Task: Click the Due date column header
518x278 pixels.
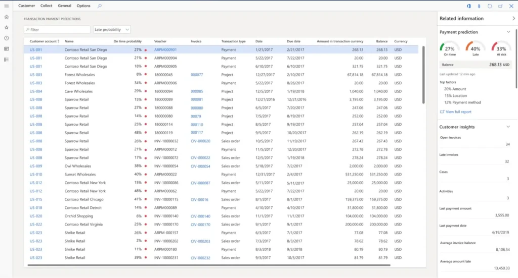Action: click(x=294, y=41)
